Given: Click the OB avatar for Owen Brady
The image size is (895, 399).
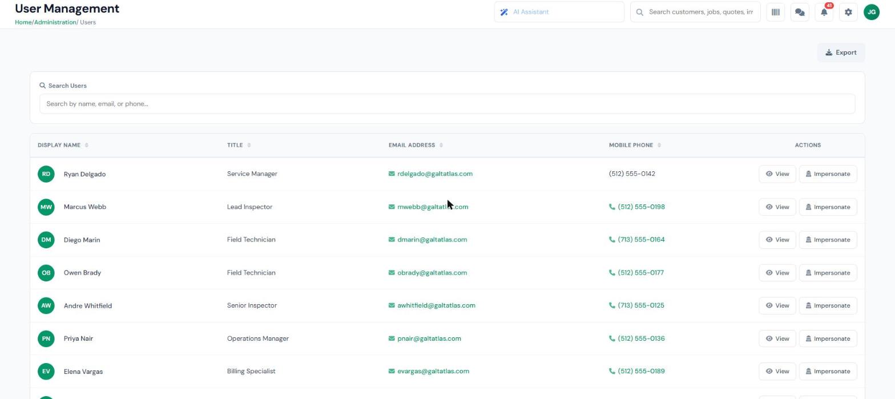Looking at the screenshot, I should (46, 273).
